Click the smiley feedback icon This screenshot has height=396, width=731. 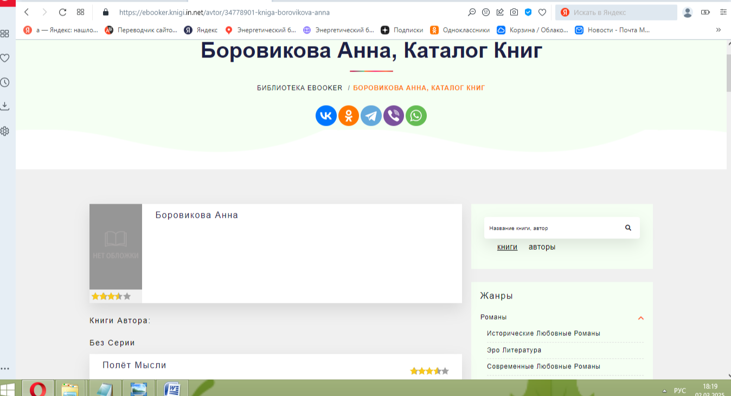point(486,12)
